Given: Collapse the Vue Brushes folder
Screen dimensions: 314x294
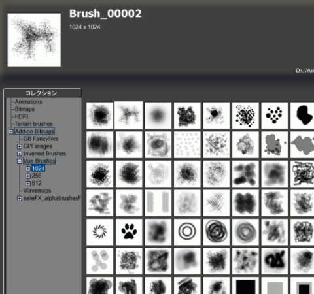Looking at the screenshot, I should (x=20, y=161).
